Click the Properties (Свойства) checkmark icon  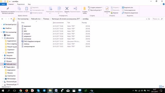pos(107,9)
